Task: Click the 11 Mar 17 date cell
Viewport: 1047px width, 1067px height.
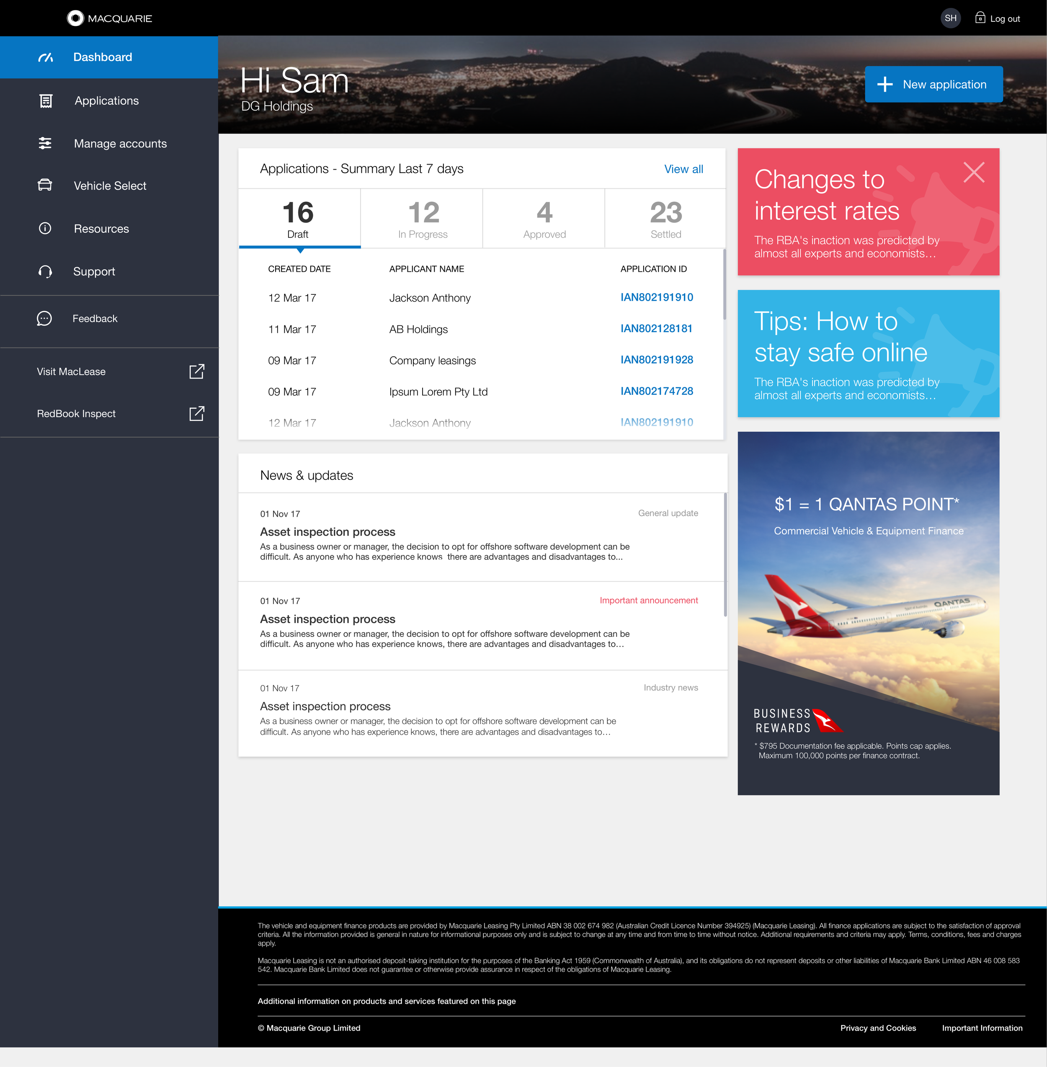Action: click(292, 329)
